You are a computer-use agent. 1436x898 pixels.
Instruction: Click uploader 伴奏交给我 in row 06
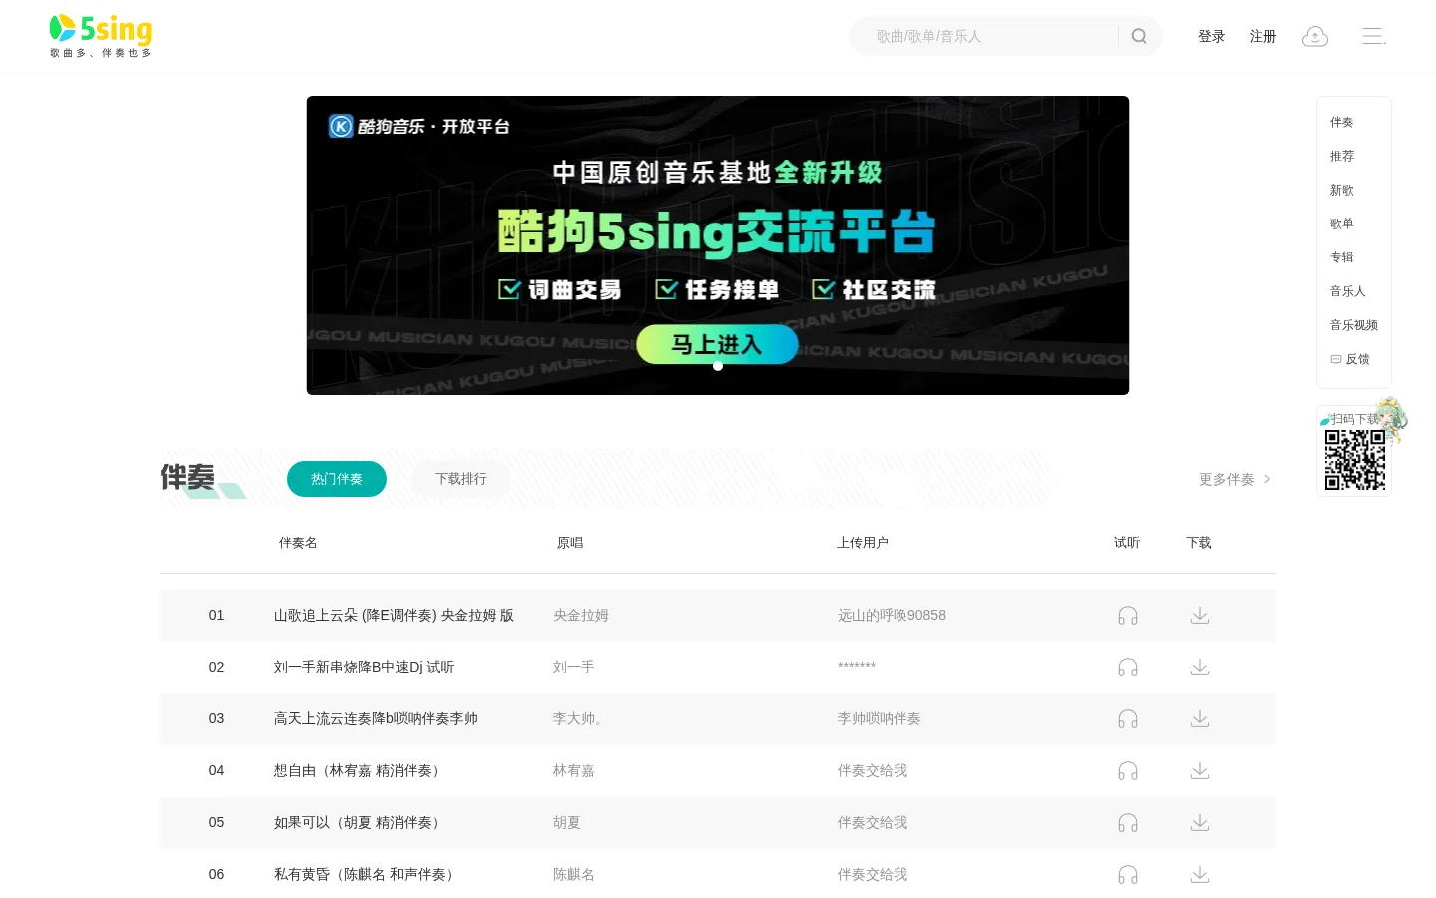pyautogui.click(x=873, y=875)
